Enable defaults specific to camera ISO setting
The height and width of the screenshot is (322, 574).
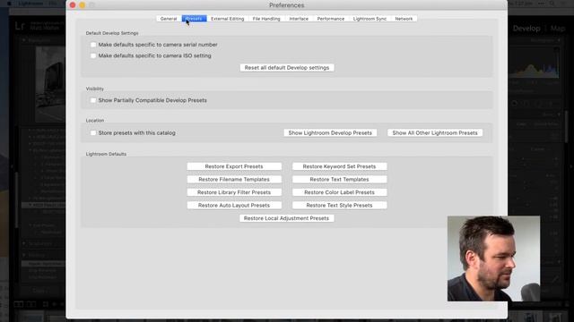(x=93, y=55)
